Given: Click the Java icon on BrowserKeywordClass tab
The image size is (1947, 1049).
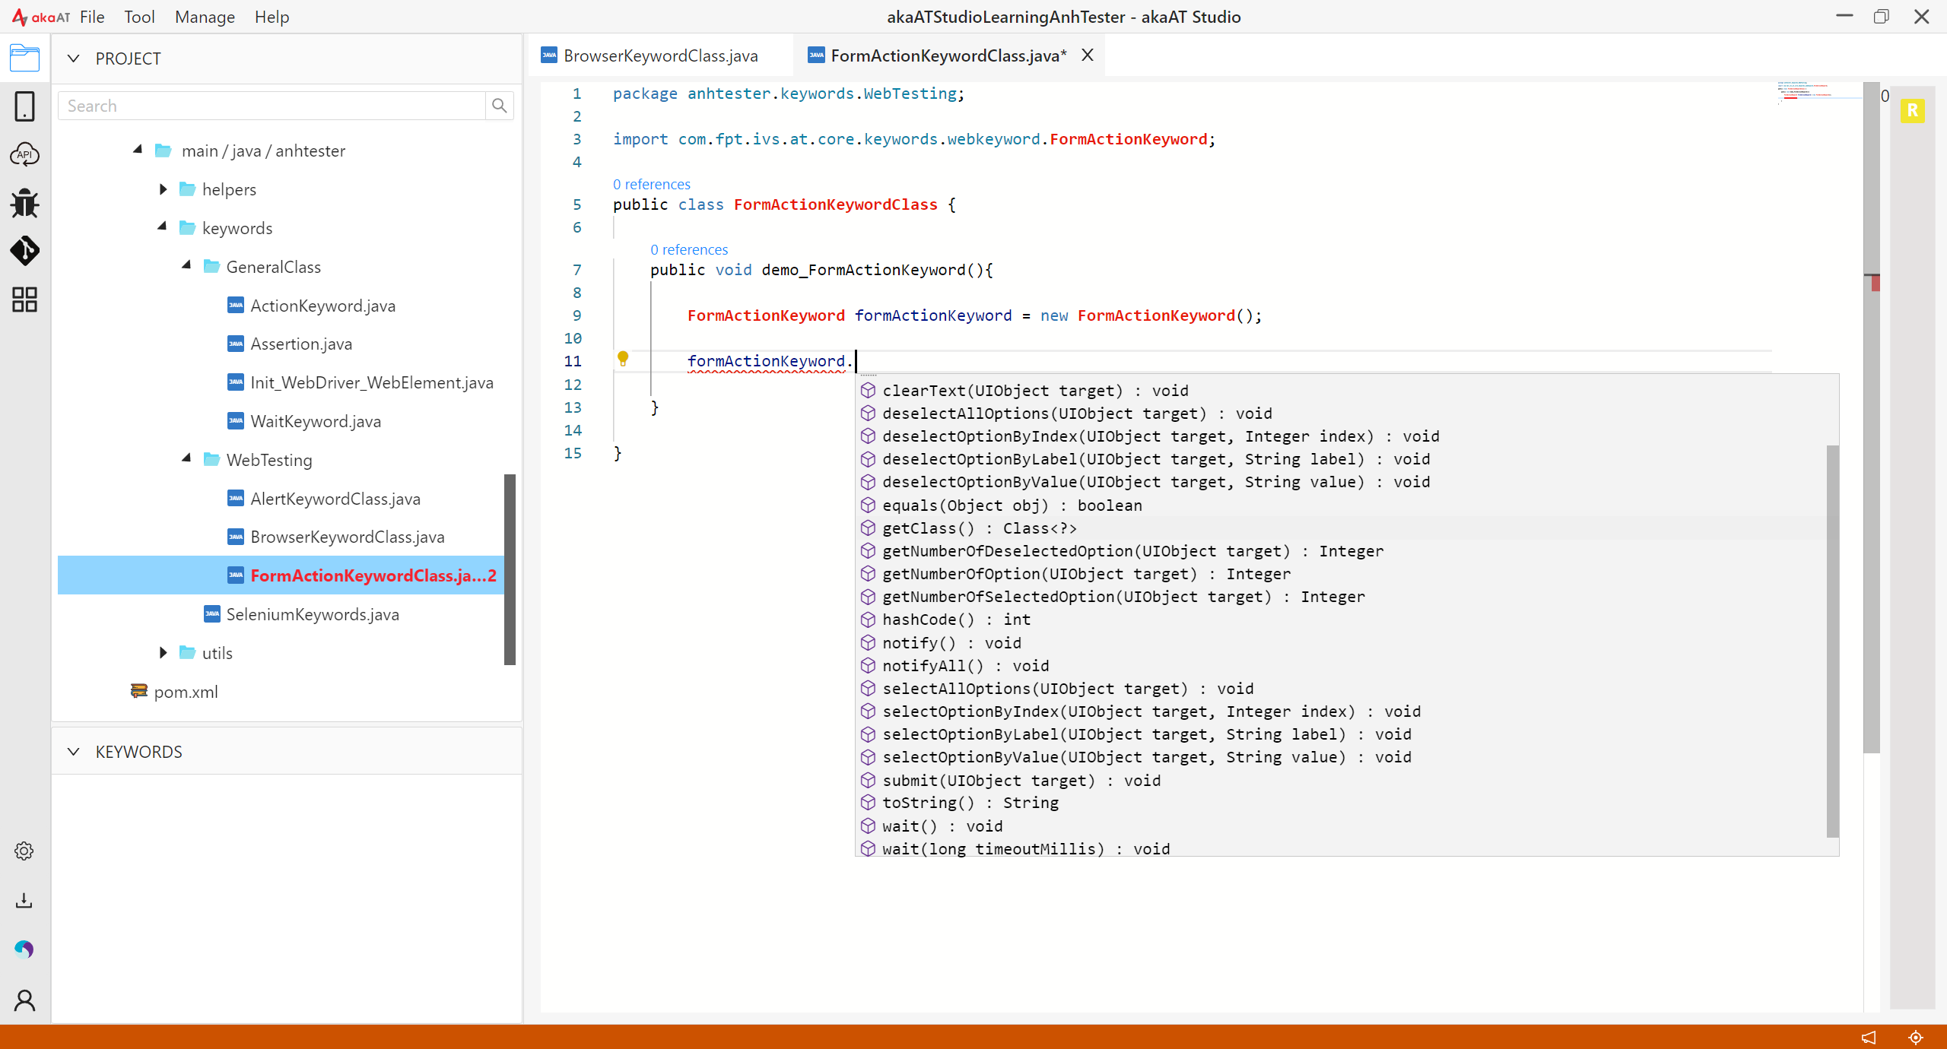Looking at the screenshot, I should click(x=549, y=55).
